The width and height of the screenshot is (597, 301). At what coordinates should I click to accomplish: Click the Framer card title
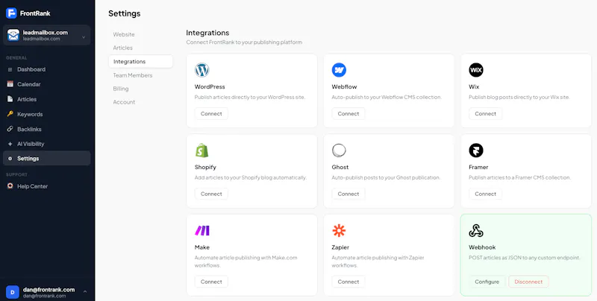tap(478, 167)
